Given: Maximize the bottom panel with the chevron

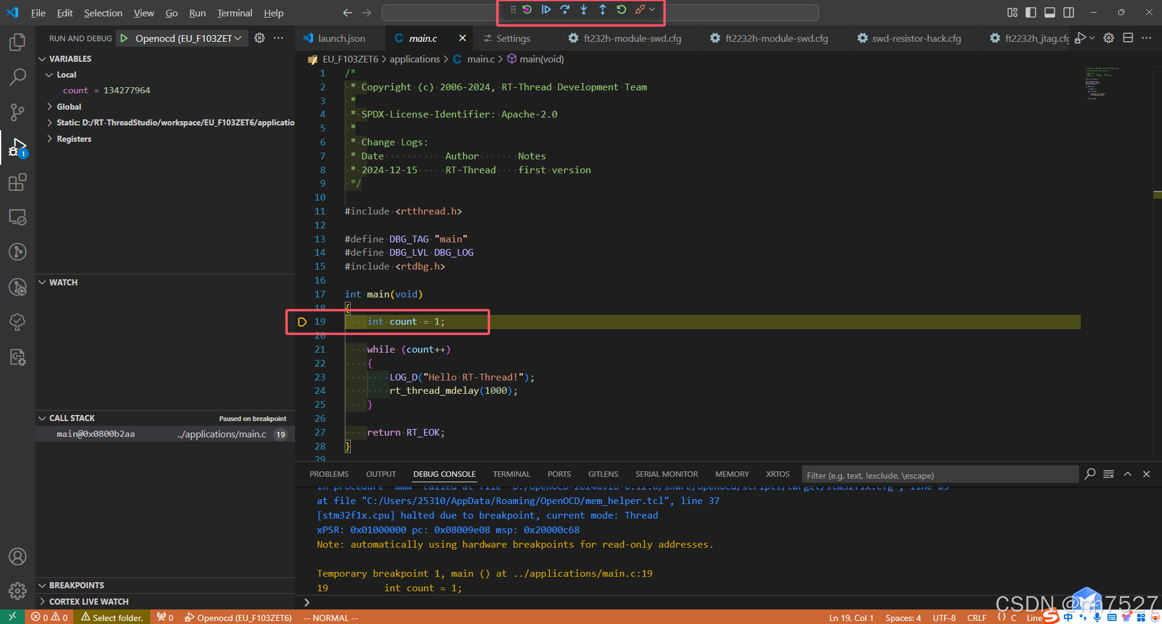Looking at the screenshot, I should click(1127, 474).
